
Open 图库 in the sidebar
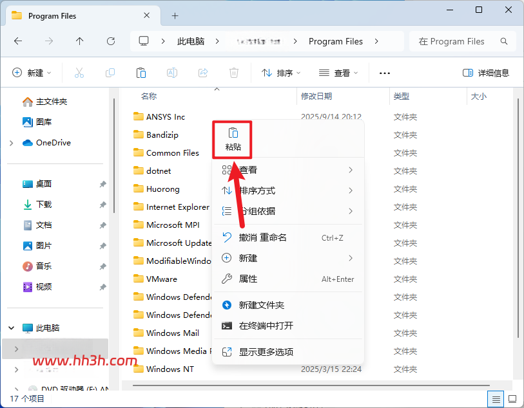[x=37, y=122]
